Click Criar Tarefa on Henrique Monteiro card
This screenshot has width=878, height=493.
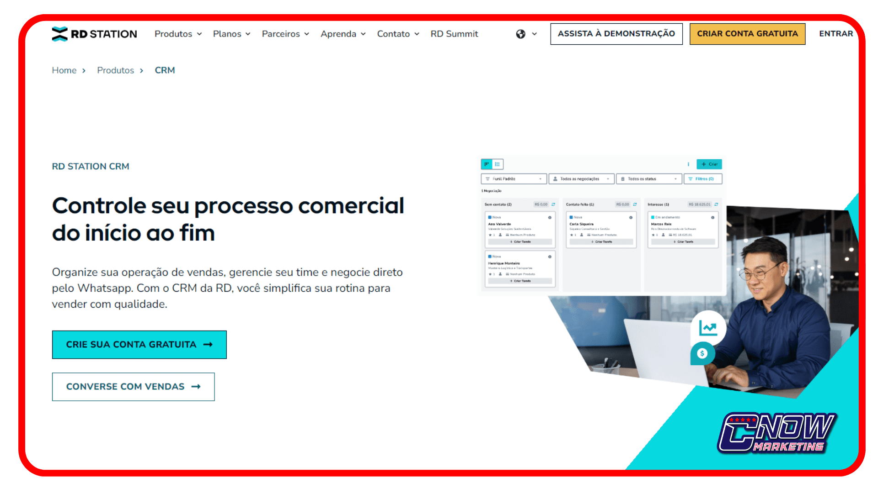520,281
